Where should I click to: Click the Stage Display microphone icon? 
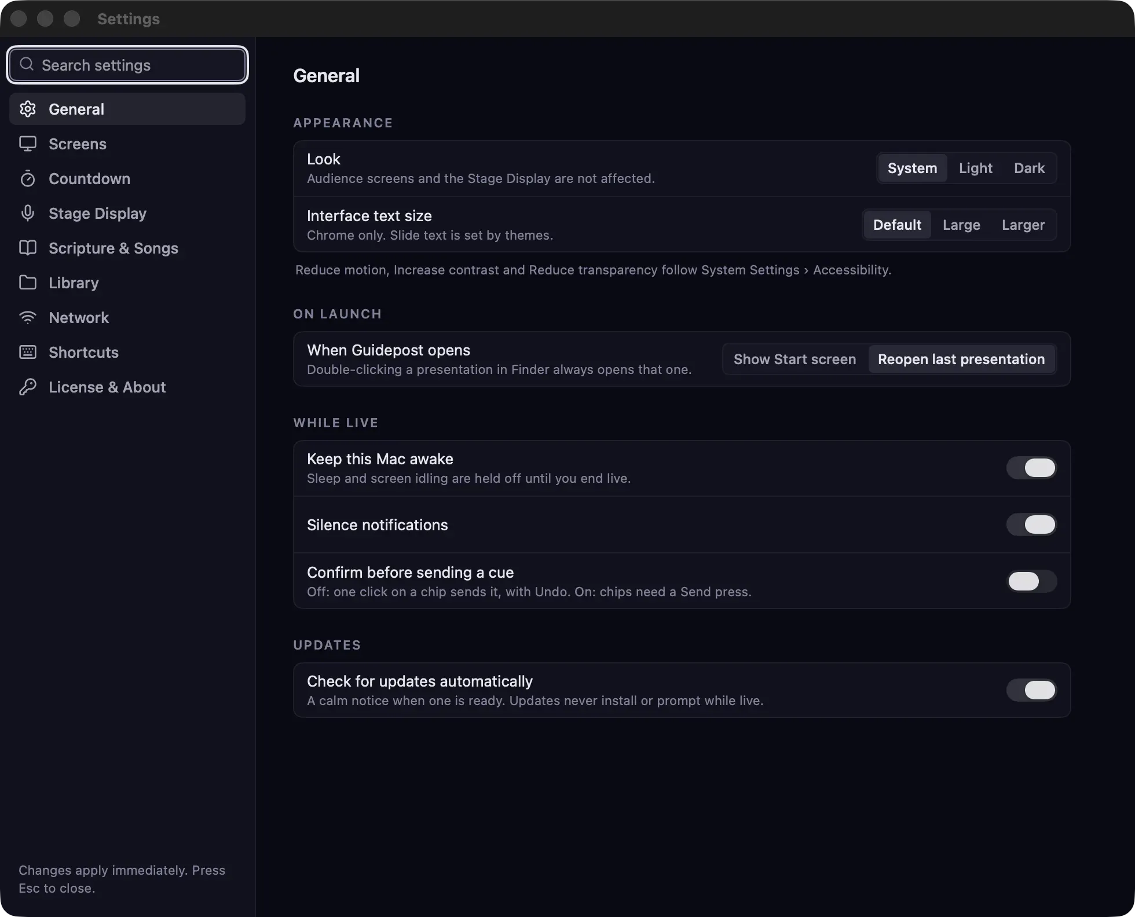(28, 213)
